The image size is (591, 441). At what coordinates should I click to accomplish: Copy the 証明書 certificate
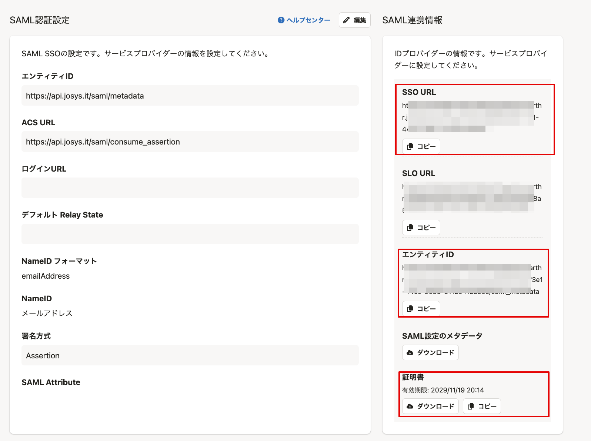482,406
